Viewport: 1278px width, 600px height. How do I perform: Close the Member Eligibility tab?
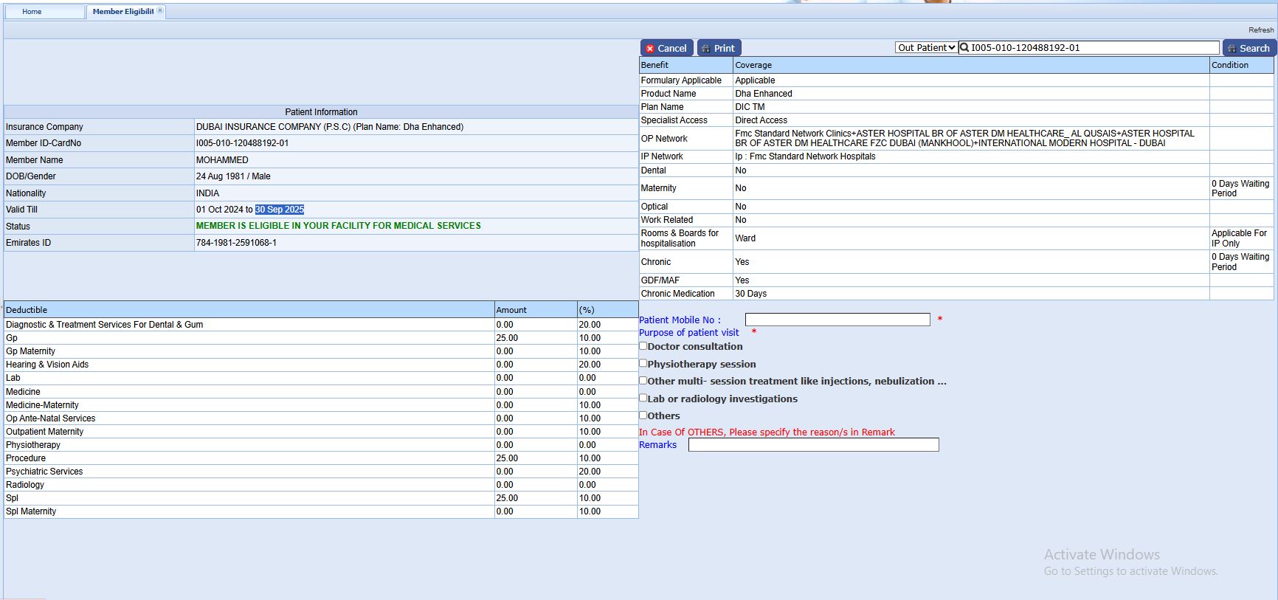pyautogui.click(x=160, y=10)
